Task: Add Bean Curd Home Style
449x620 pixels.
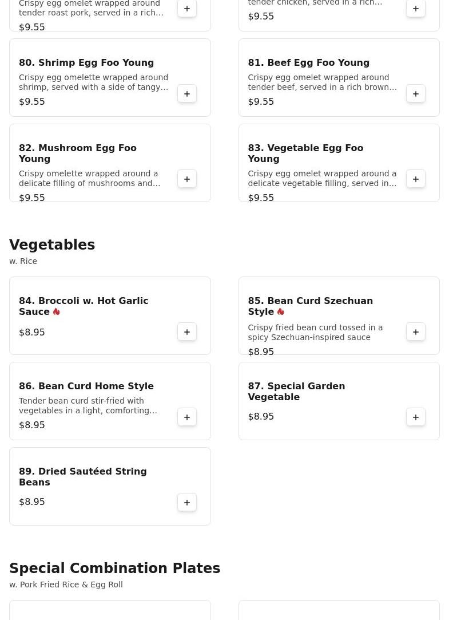Action: pyautogui.click(x=187, y=417)
